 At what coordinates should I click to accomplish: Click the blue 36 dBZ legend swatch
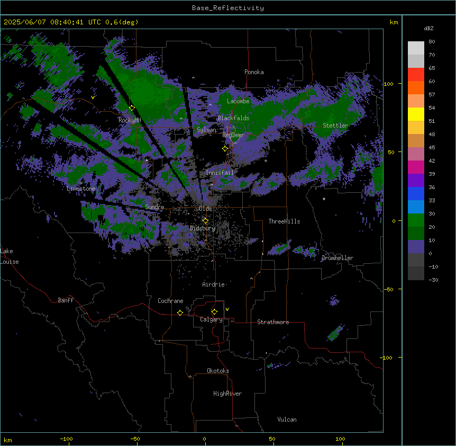pyautogui.click(x=416, y=193)
